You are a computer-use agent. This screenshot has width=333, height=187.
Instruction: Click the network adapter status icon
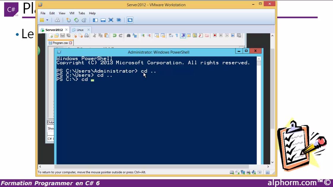click(x=243, y=172)
